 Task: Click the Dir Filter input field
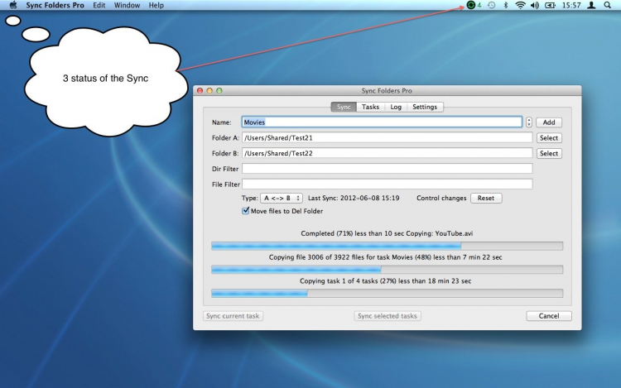(387, 169)
